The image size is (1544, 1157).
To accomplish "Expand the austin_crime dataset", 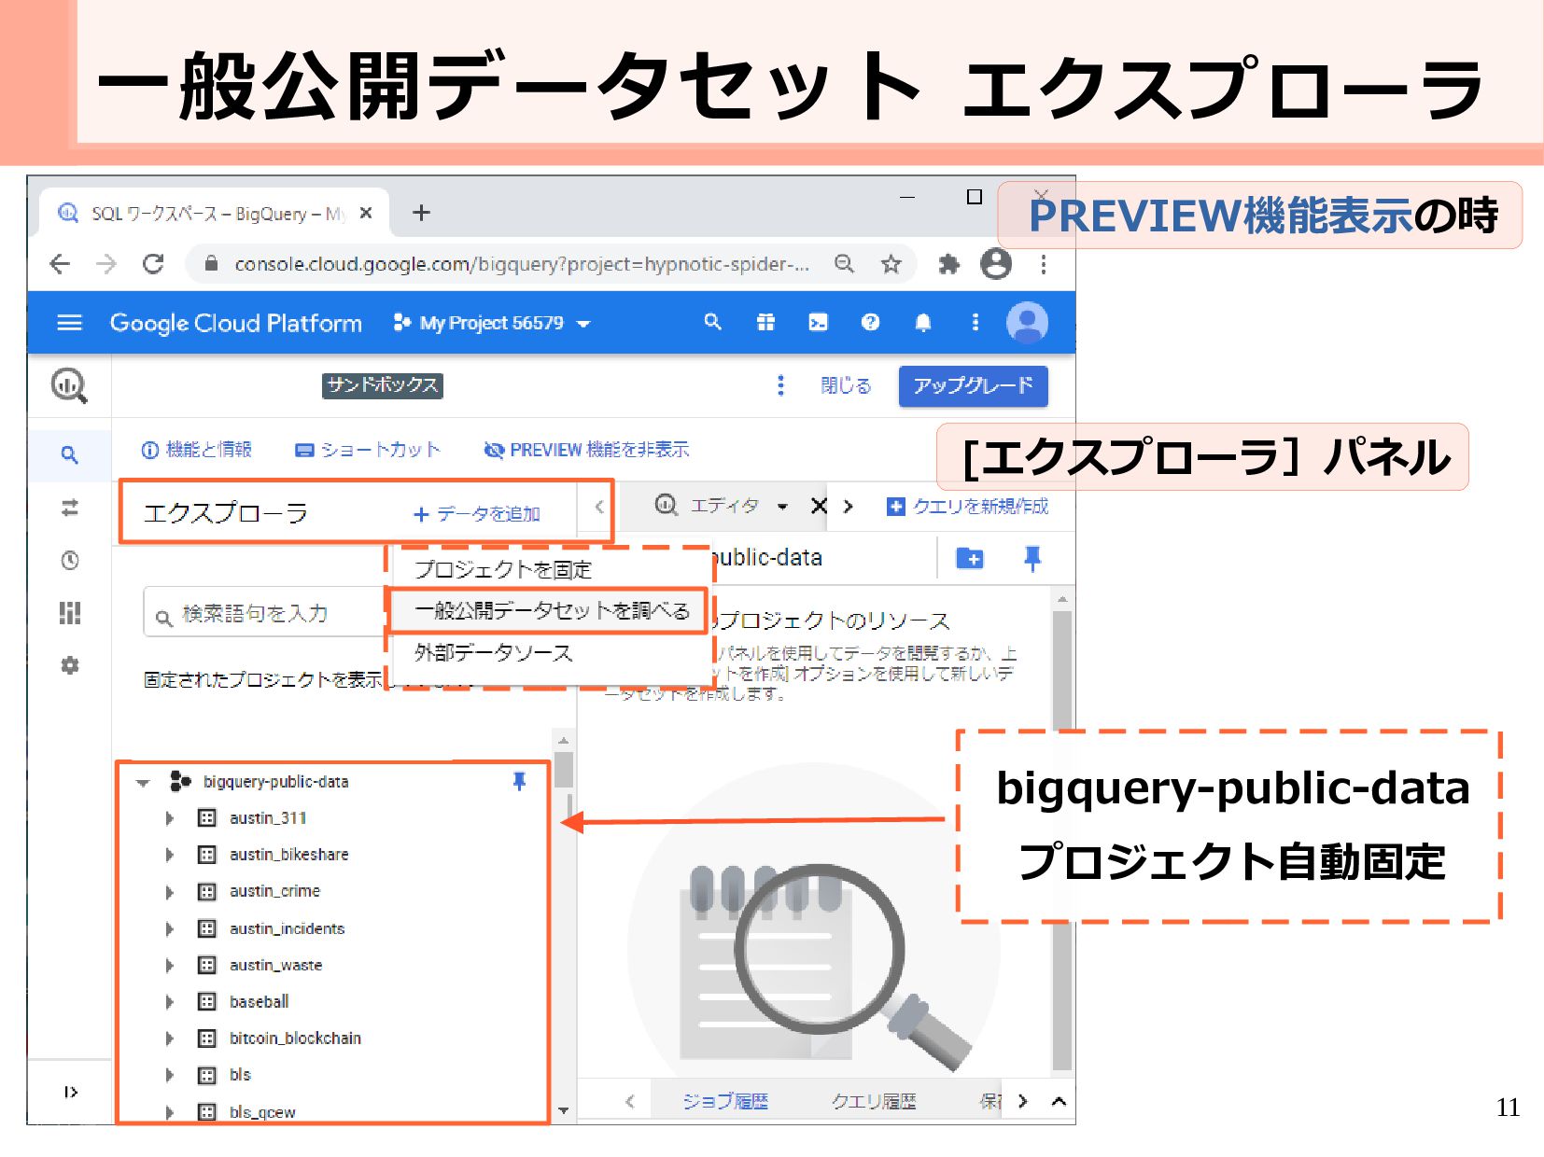I will coord(170,892).
